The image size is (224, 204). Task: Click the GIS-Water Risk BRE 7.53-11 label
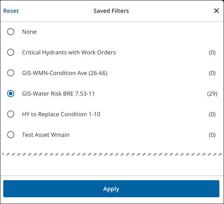tap(58, 93)
